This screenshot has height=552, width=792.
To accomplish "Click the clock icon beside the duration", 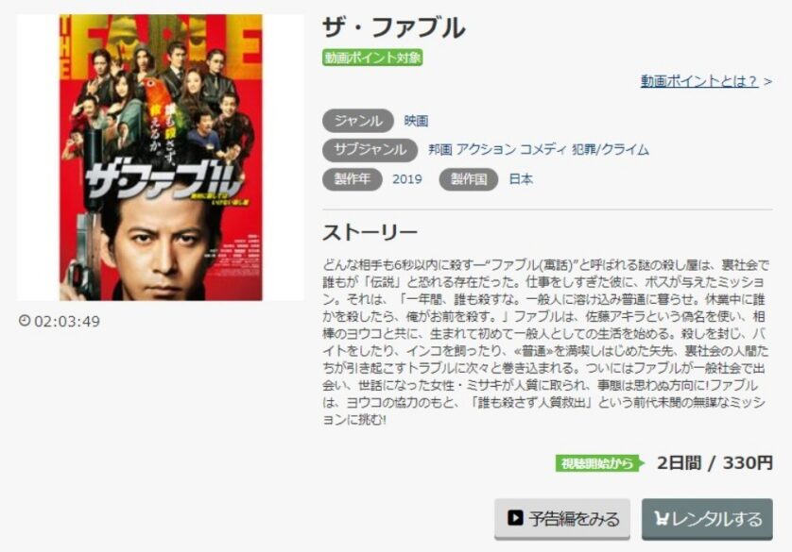I will coord(25,321).
